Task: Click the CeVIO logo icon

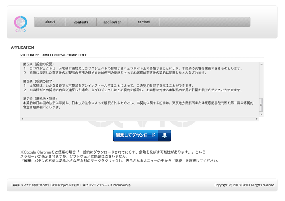Action: [x=20, y=24]
